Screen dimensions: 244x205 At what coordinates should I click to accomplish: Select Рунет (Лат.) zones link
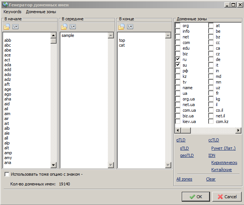224,148
